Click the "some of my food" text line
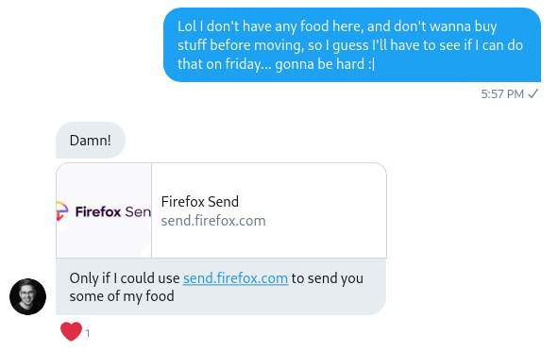Viewport: 558px width, 352px height. [122, 296]
